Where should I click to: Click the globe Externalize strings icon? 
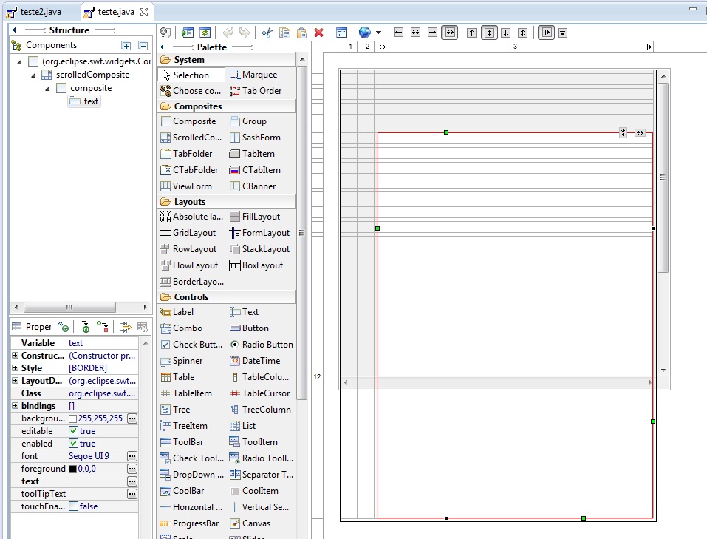[364, 33]
